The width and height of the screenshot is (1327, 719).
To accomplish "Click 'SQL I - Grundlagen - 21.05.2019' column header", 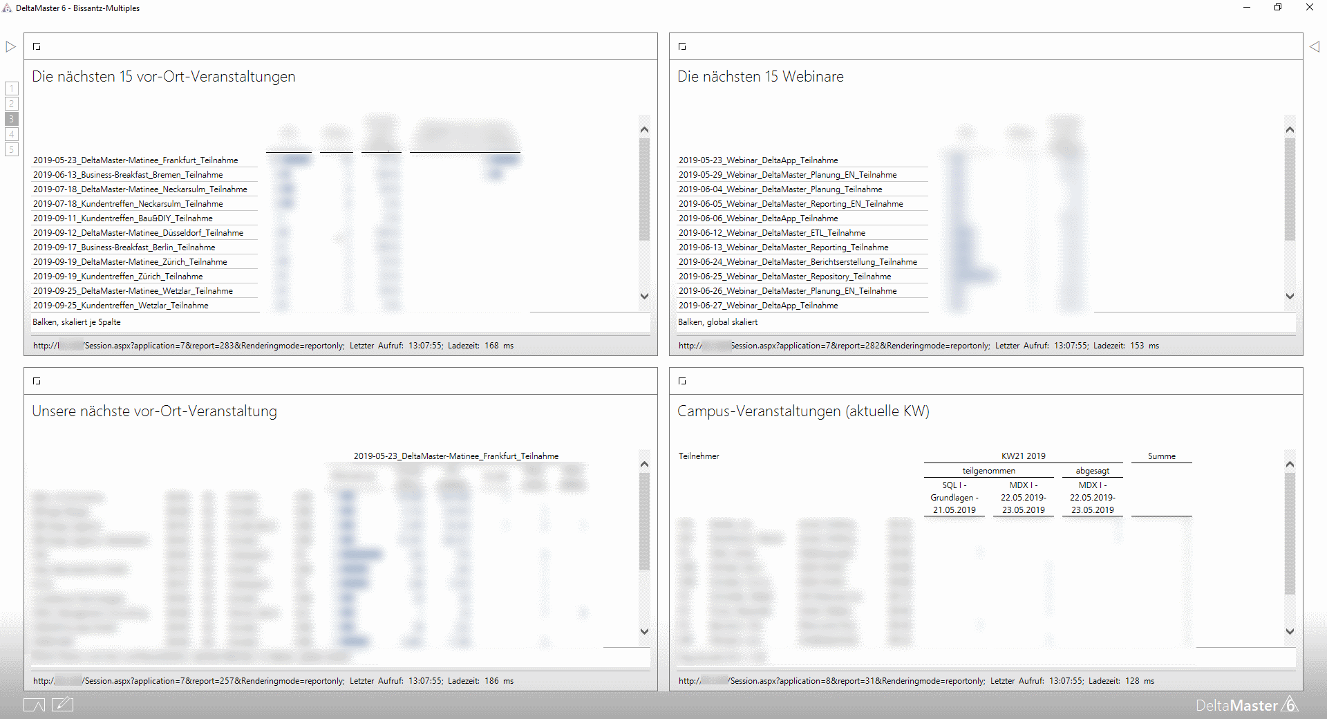I will (954, 498).
